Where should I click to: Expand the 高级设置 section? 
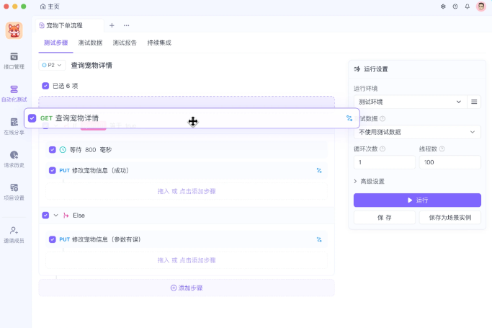point(369,181)
